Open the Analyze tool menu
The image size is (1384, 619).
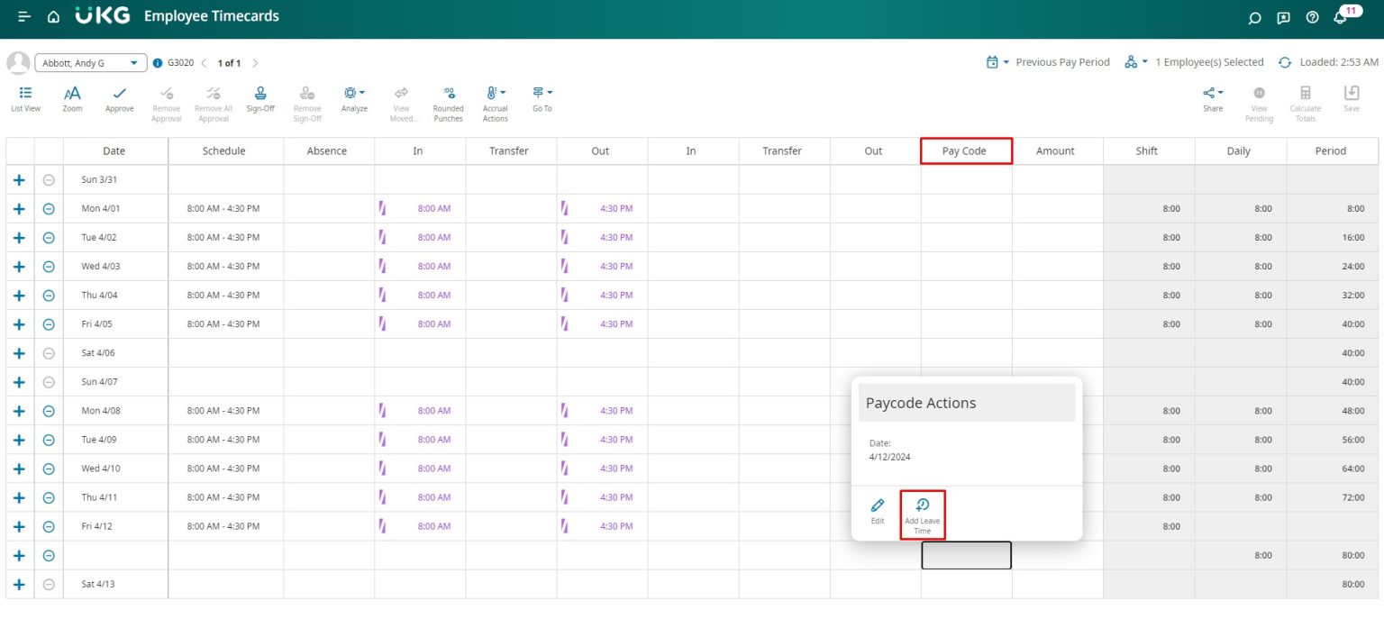[x=353, y=98]
